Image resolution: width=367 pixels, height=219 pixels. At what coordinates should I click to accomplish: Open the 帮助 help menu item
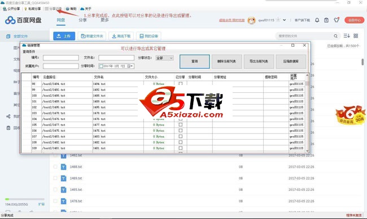coord(71,8)
